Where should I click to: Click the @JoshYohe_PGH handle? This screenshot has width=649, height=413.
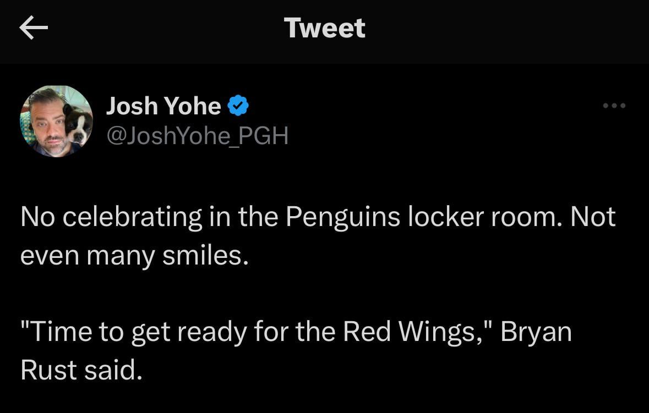click(197, 136)
